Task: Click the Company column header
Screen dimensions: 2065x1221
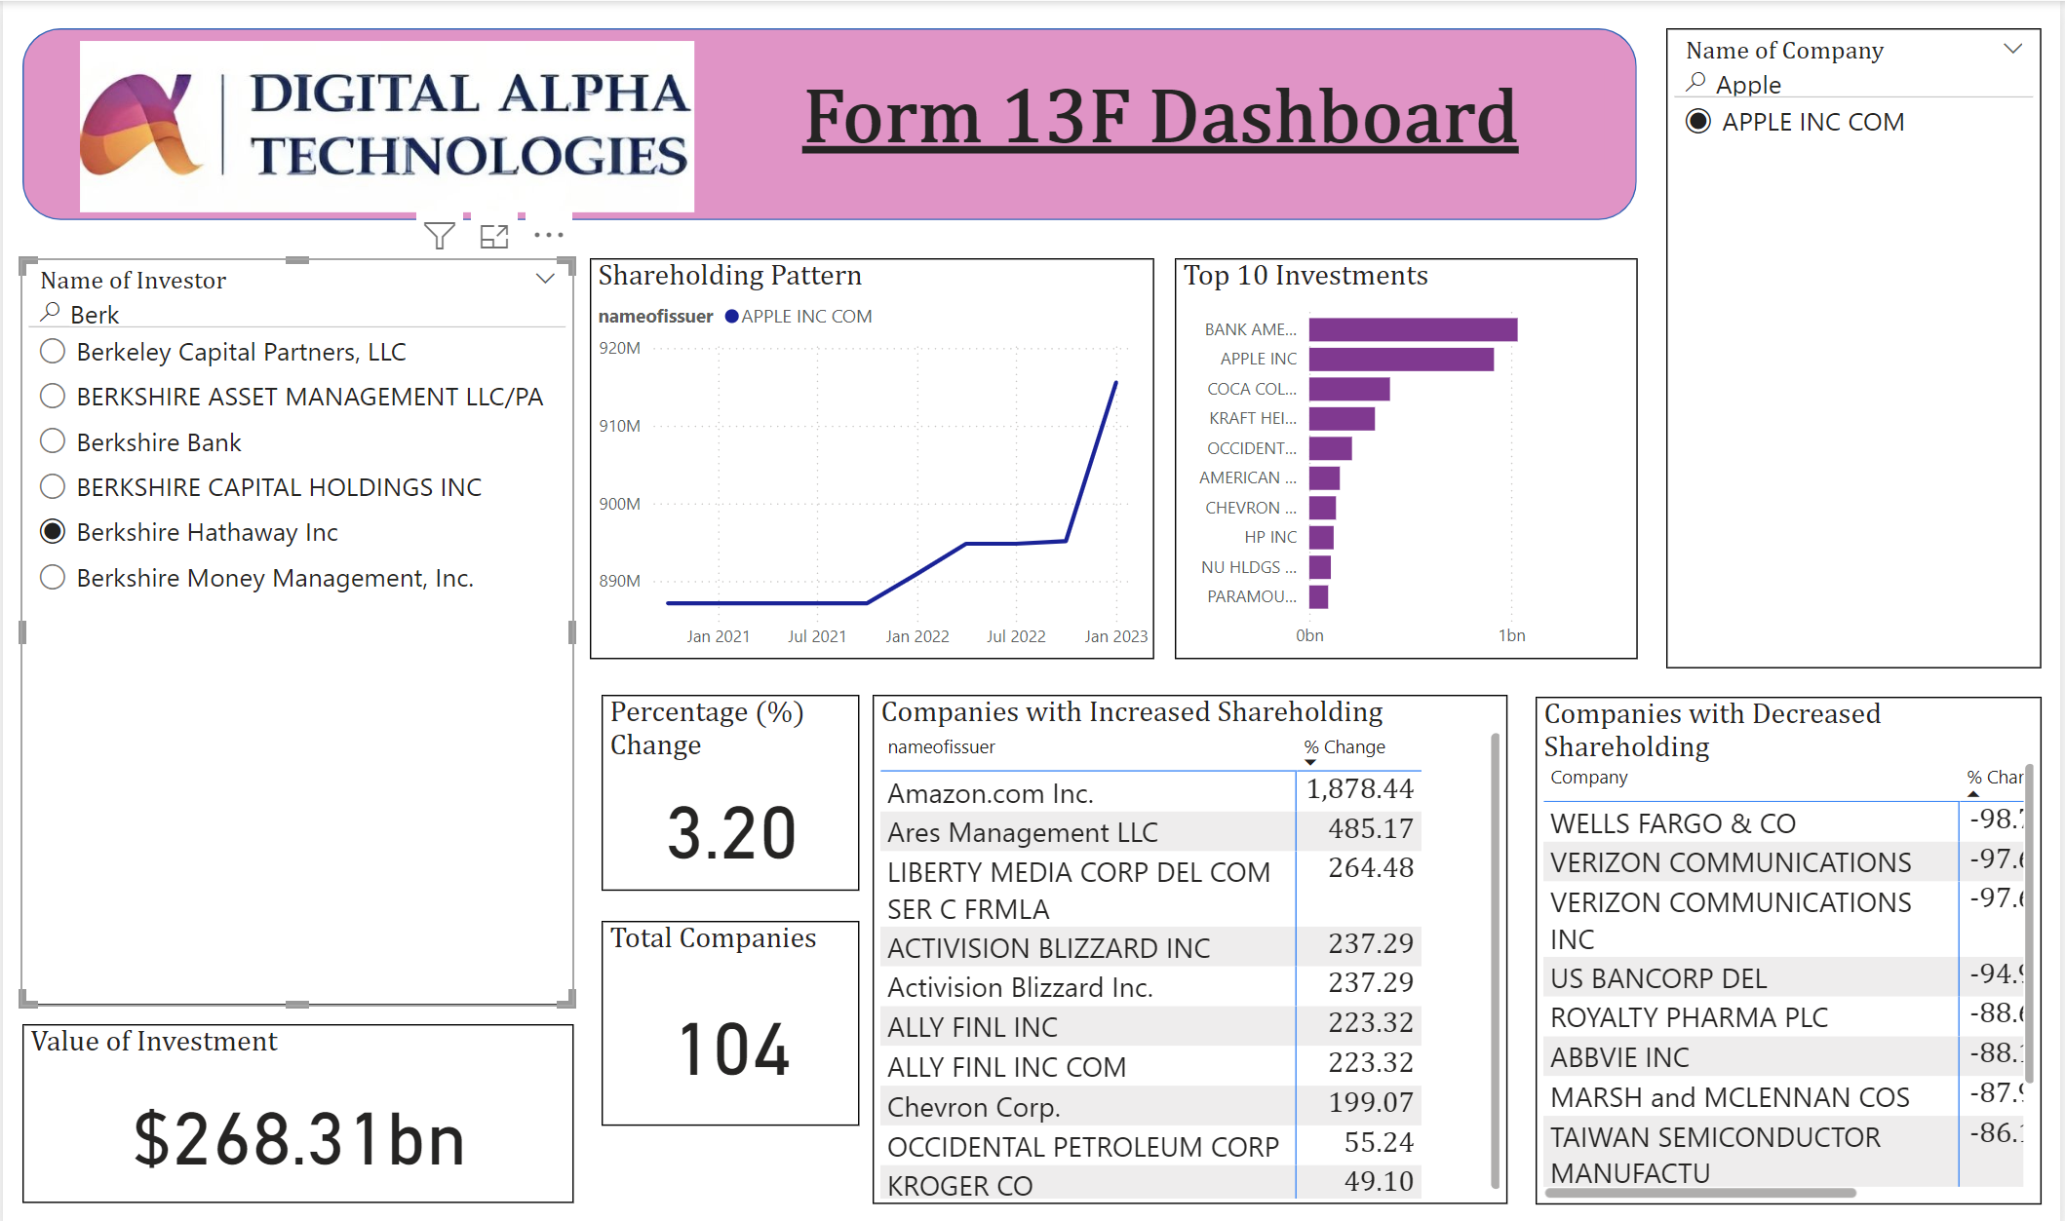Action: point(1589,777)
